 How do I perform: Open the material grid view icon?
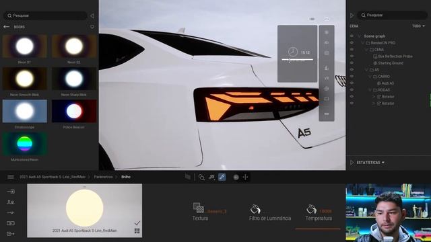(x=137, y=231)
